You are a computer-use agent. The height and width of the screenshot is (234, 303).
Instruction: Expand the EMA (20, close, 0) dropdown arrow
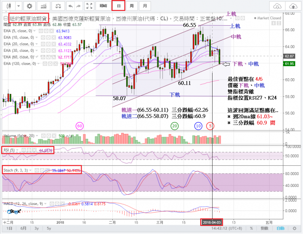[37, 44]
